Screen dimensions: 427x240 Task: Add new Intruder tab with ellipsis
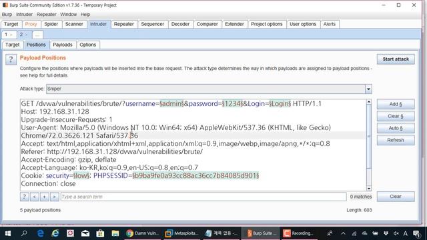pos(37,35)
